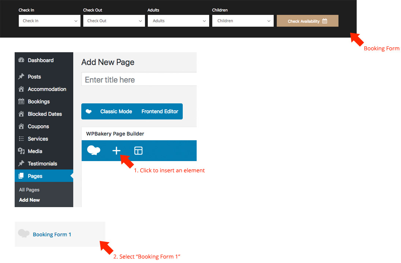This screenshot has width=401, height=263.
Task: Expand the Check Out dropdown
Action: (x=114, y=21)
